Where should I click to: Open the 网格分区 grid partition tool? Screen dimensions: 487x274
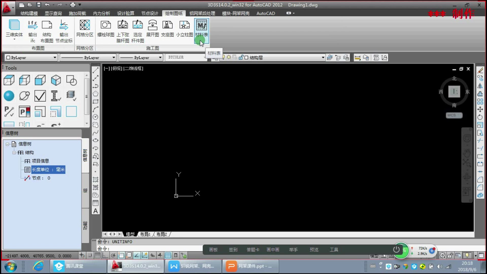pyautogui.click(x=85, y=25)
